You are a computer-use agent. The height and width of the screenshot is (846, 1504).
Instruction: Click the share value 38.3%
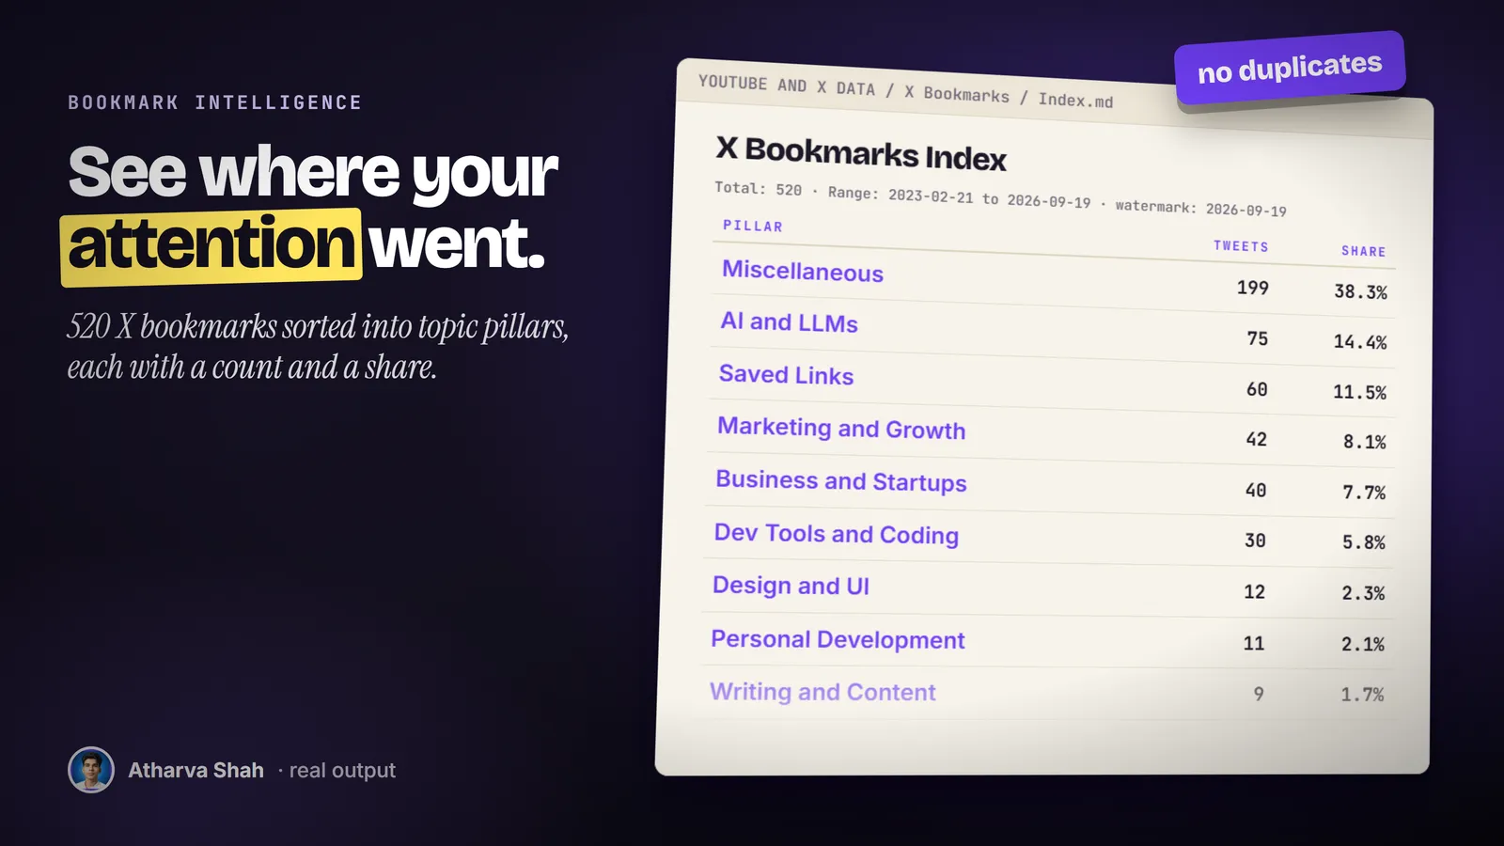[1360, 291]
